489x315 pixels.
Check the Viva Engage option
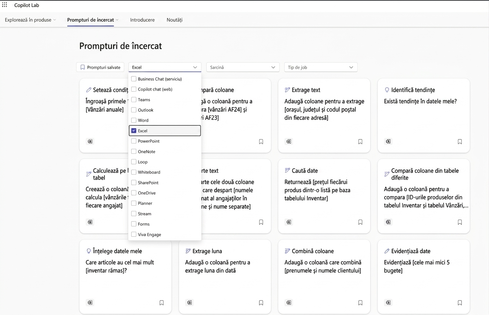tap(134, 234)
